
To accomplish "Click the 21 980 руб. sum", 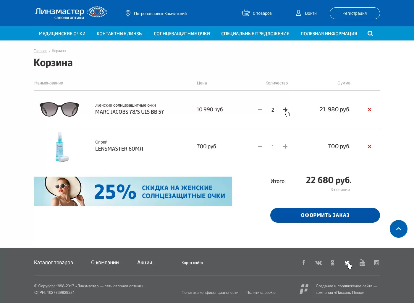I will pyautogui.click(x=335, y=110).
